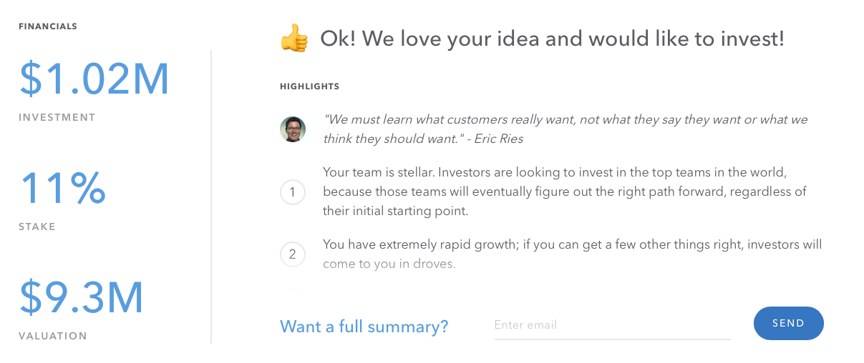864x363 pixels.
Task: Click the 'extremely rapid growth' highlight text
Action: pos(573,254)
